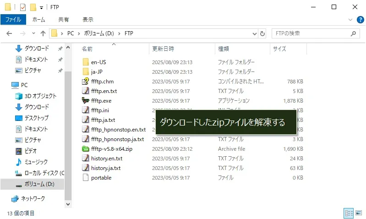The width and height of the screenshot is (366, 219).
Task: Expand breadcrumb chevron before PC
Action: tap(62, 33)
